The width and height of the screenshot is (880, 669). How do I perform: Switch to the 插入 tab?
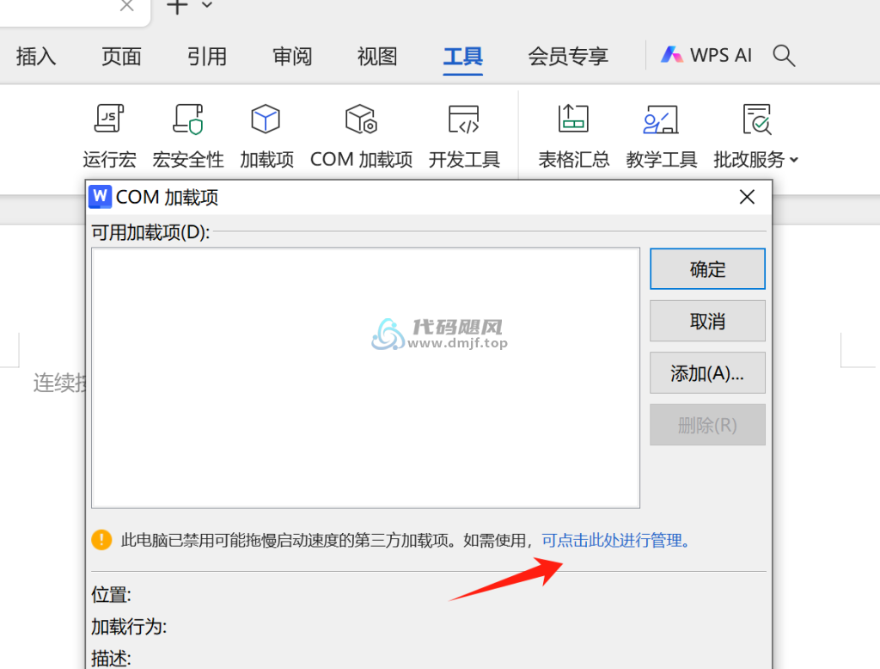pyautogui.click(x=36, y=56)
